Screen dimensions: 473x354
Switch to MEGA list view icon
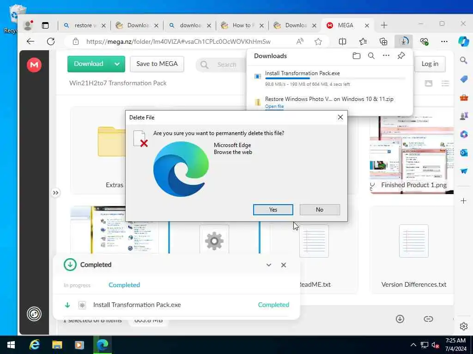(x=445, y=83)
